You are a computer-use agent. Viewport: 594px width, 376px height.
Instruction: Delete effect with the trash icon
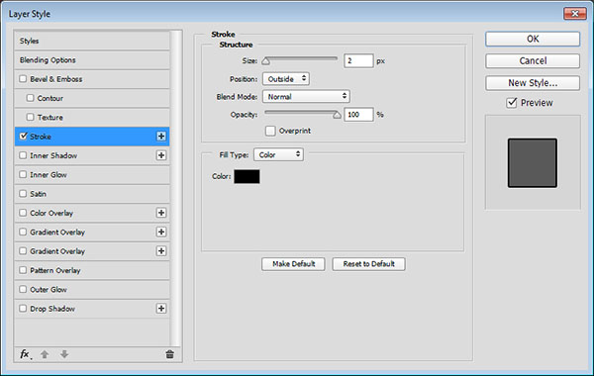(169, 354)
